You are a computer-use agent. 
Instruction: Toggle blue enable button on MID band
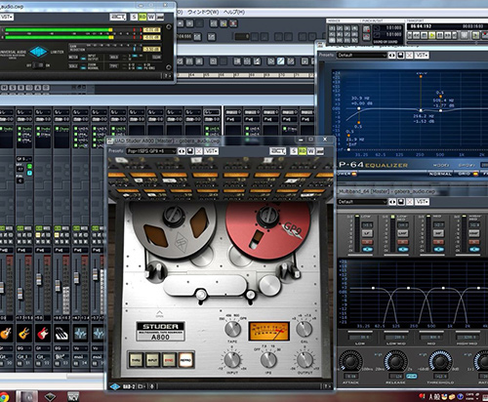click(x=439, y=250)
